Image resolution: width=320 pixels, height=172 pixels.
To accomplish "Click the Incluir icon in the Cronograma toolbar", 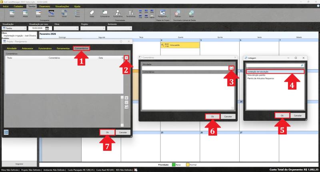I will (12, 13).
